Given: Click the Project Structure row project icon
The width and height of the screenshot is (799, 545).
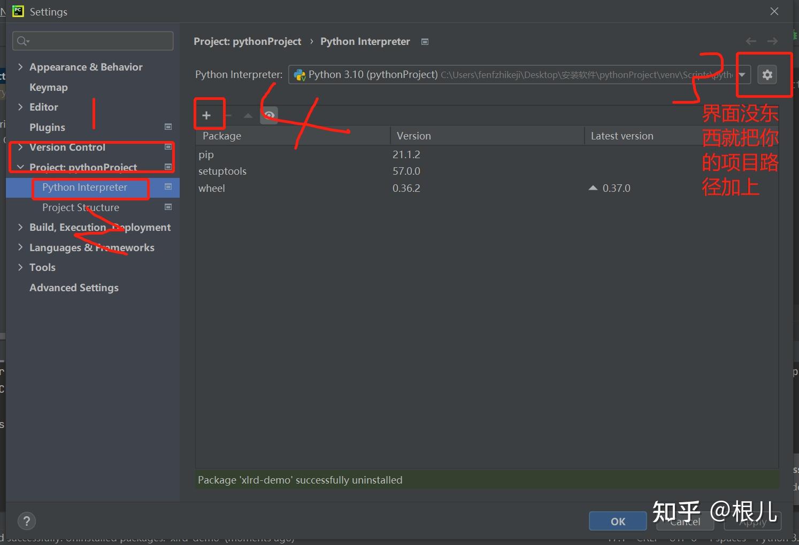Looking at the screenshot, I should (168, 207).
